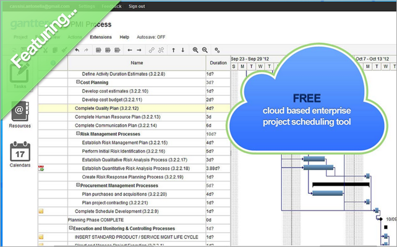Click the note icon beside INSERT STANDARD PRODUCT row
Image resolution: width=397 pixels, height=247 pixels.
pos(41,237)
